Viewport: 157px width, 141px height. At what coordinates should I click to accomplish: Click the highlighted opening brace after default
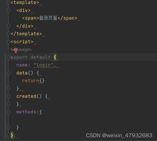pos(55,57)
